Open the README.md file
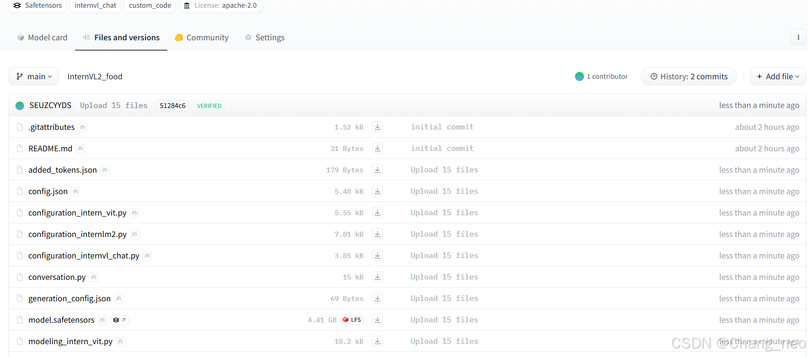This screenshot has width=808, height=357. coord(50,148)
